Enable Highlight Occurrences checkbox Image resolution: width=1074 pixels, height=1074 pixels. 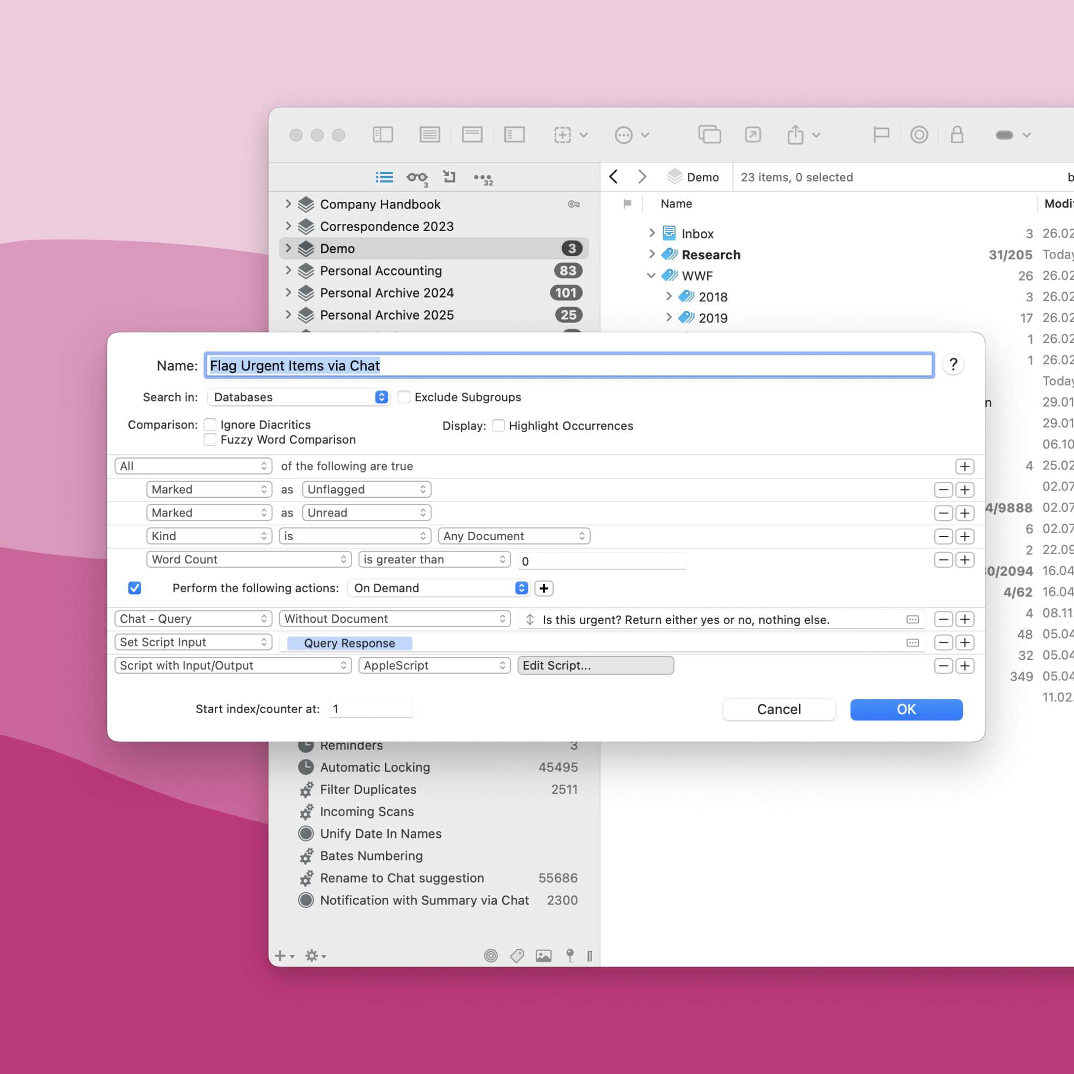click(x=498, y=426)
